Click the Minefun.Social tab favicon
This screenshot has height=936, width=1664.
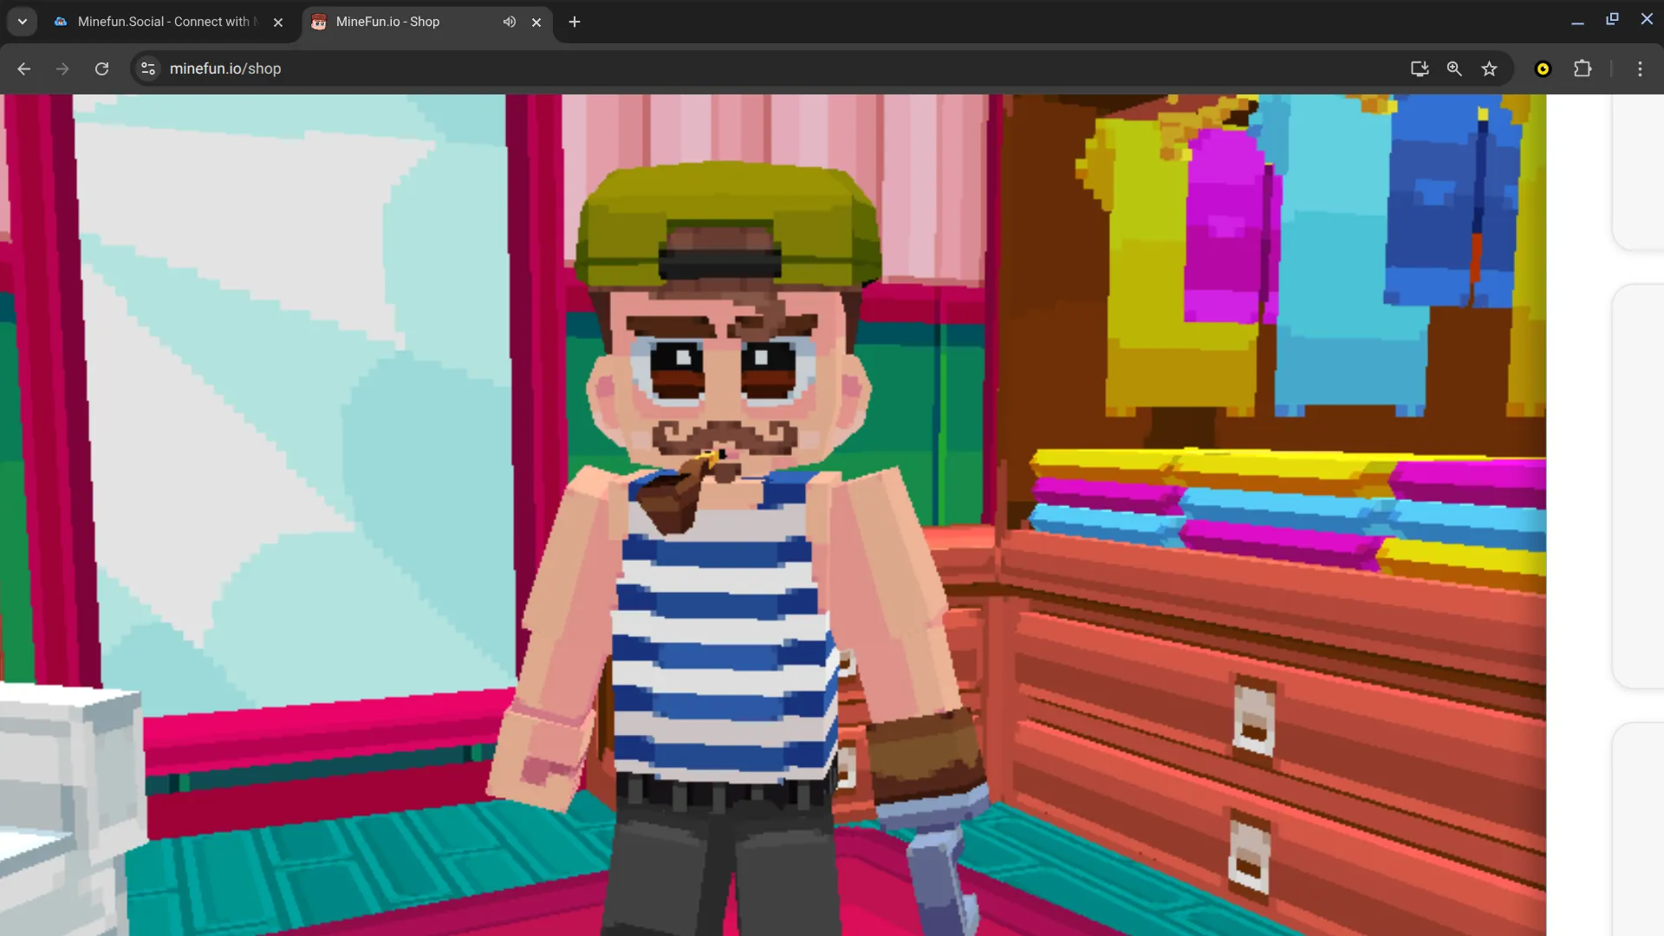click(x=61, y=22)
